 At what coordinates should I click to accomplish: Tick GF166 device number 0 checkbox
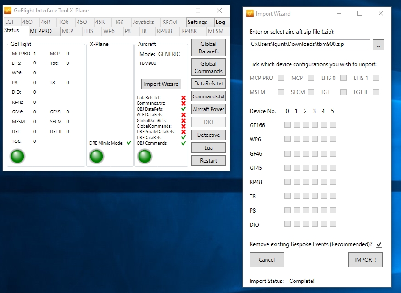[x=287, y=125]
